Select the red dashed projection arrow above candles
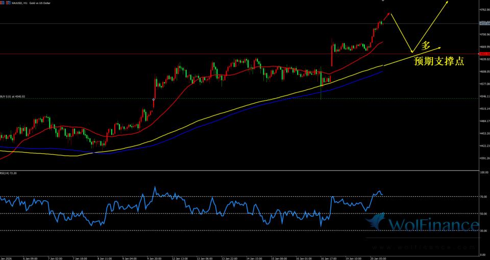Screen dimensions: 490x260 point(387,16)
